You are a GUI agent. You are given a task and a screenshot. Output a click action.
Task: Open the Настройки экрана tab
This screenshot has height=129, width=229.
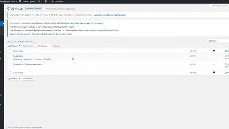coord(219,6)
